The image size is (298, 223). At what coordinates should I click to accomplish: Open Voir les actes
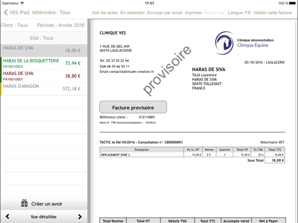click(x=105, y=13)
